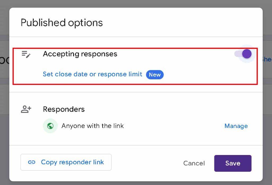Click the Accepting responses list-edit icon
This screenshot has height=185, width=272.
coord(26,54)
